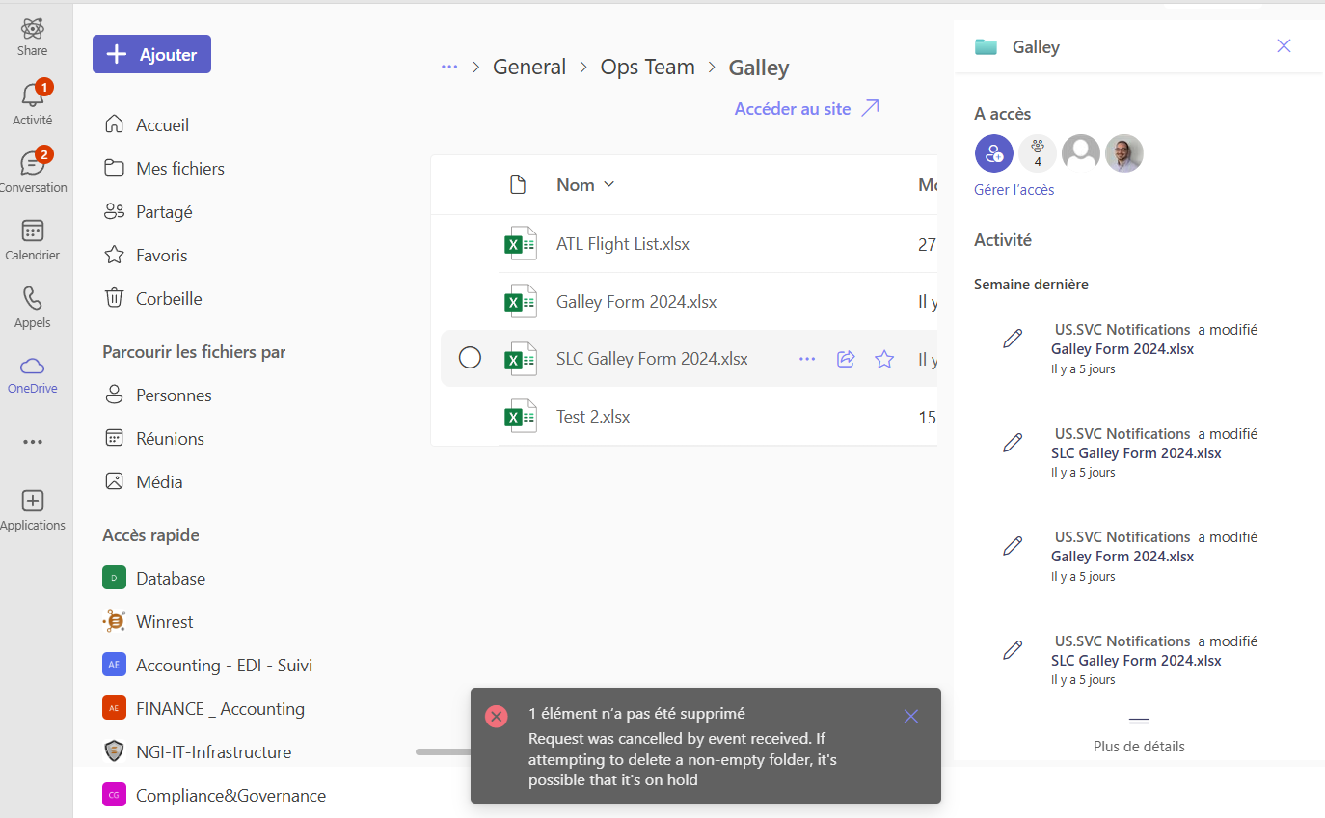
Task: Open the ATL Flight List.xlsx file
Action: coord(623,244)
